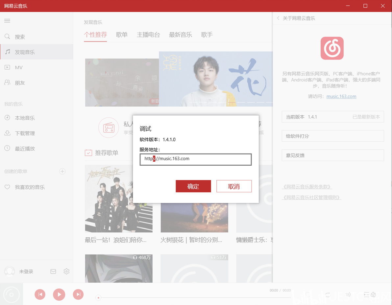Confirm the debug dialog with 确定

point(193,186)
